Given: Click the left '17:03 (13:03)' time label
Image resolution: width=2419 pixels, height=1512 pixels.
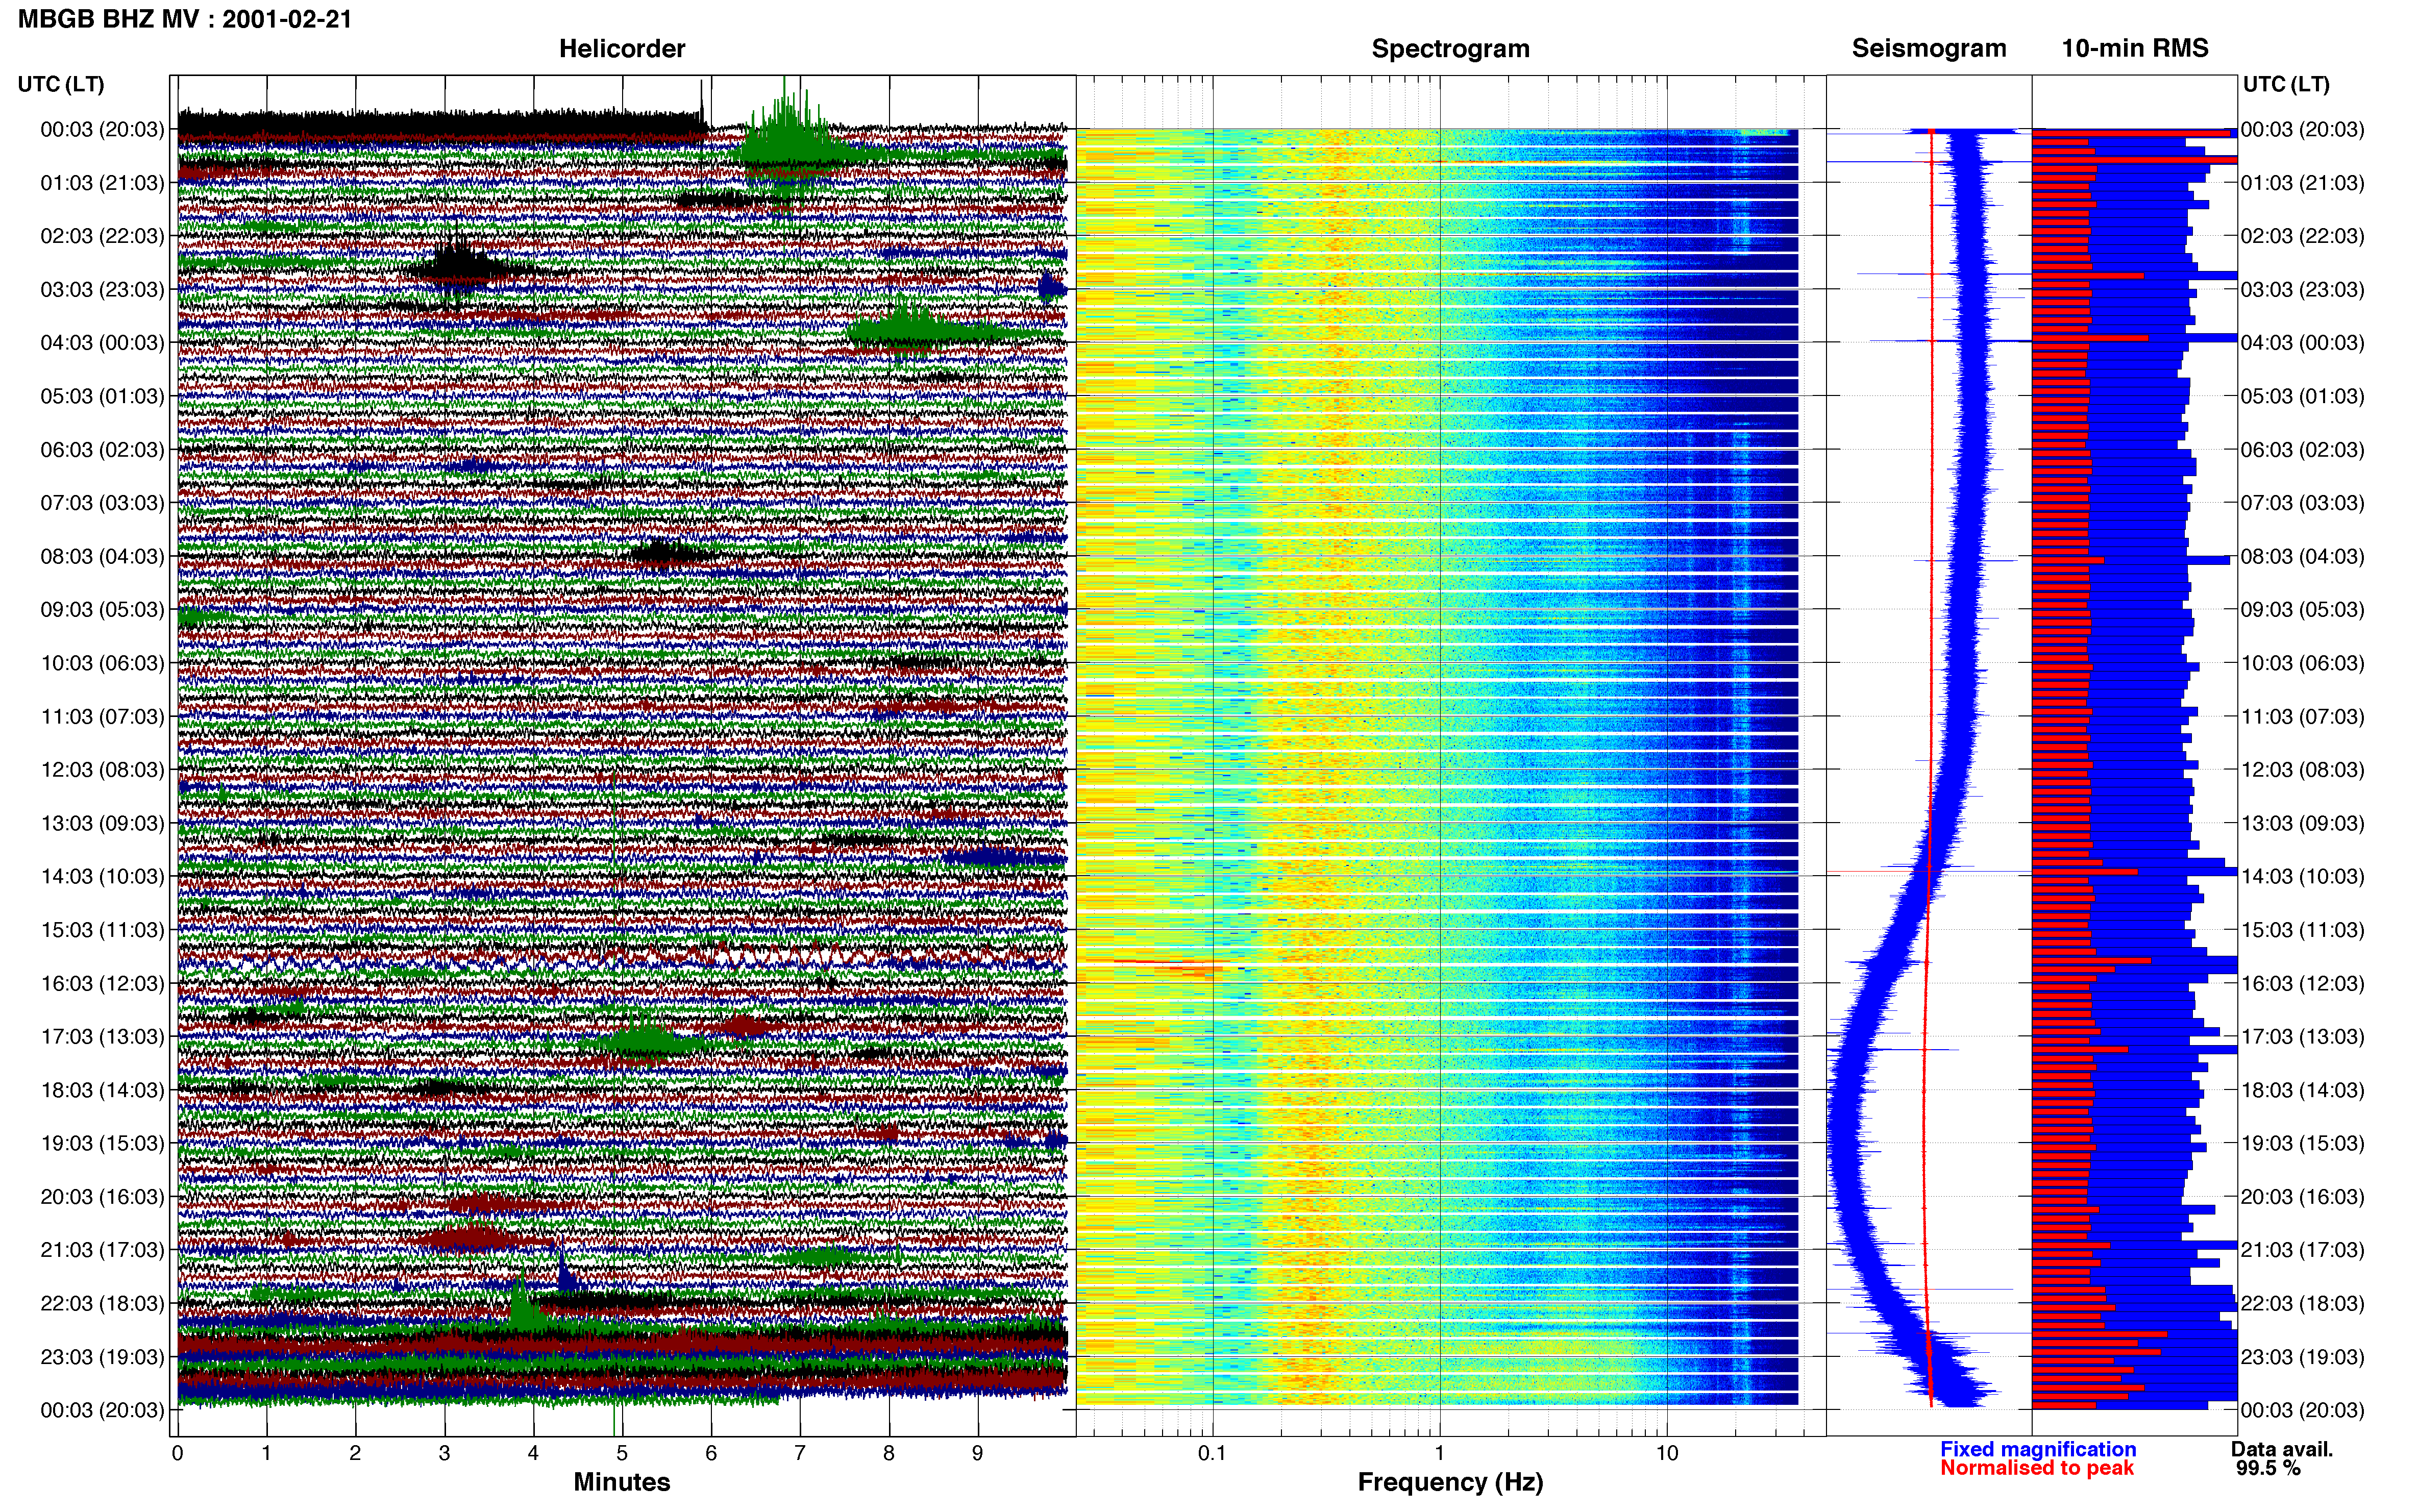Looking at the screenshot, I should [102, 1037].
